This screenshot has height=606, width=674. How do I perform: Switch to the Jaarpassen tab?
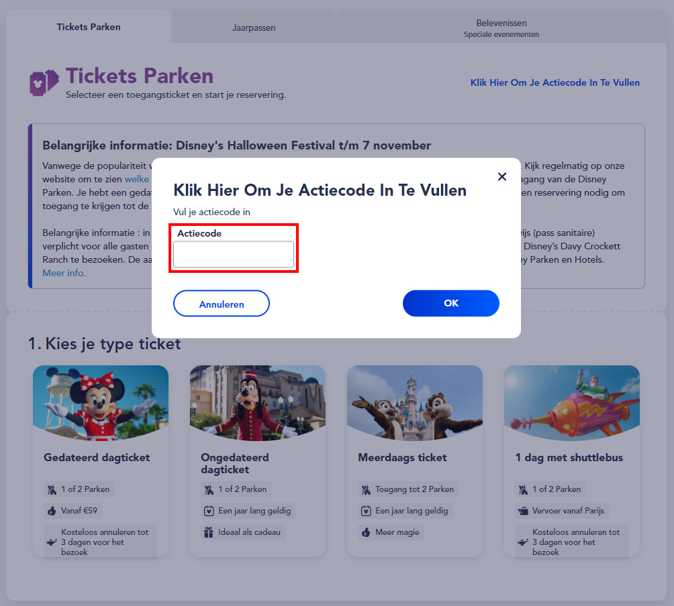254,27
